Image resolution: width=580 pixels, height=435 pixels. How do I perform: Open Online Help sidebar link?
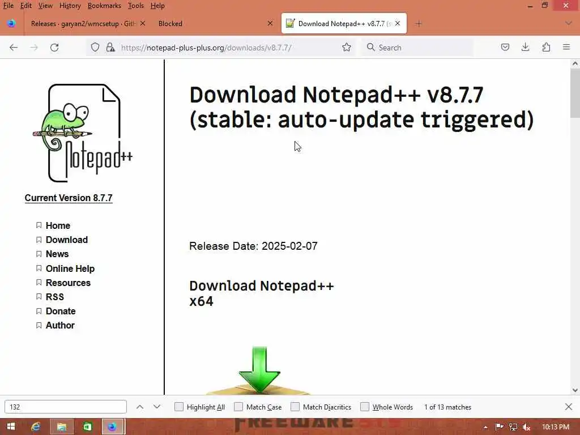tap(70, 268)
